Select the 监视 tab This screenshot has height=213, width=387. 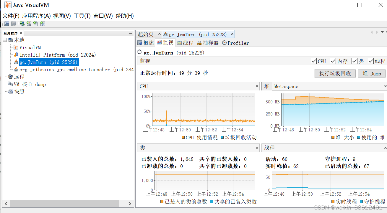click(165, 42)
